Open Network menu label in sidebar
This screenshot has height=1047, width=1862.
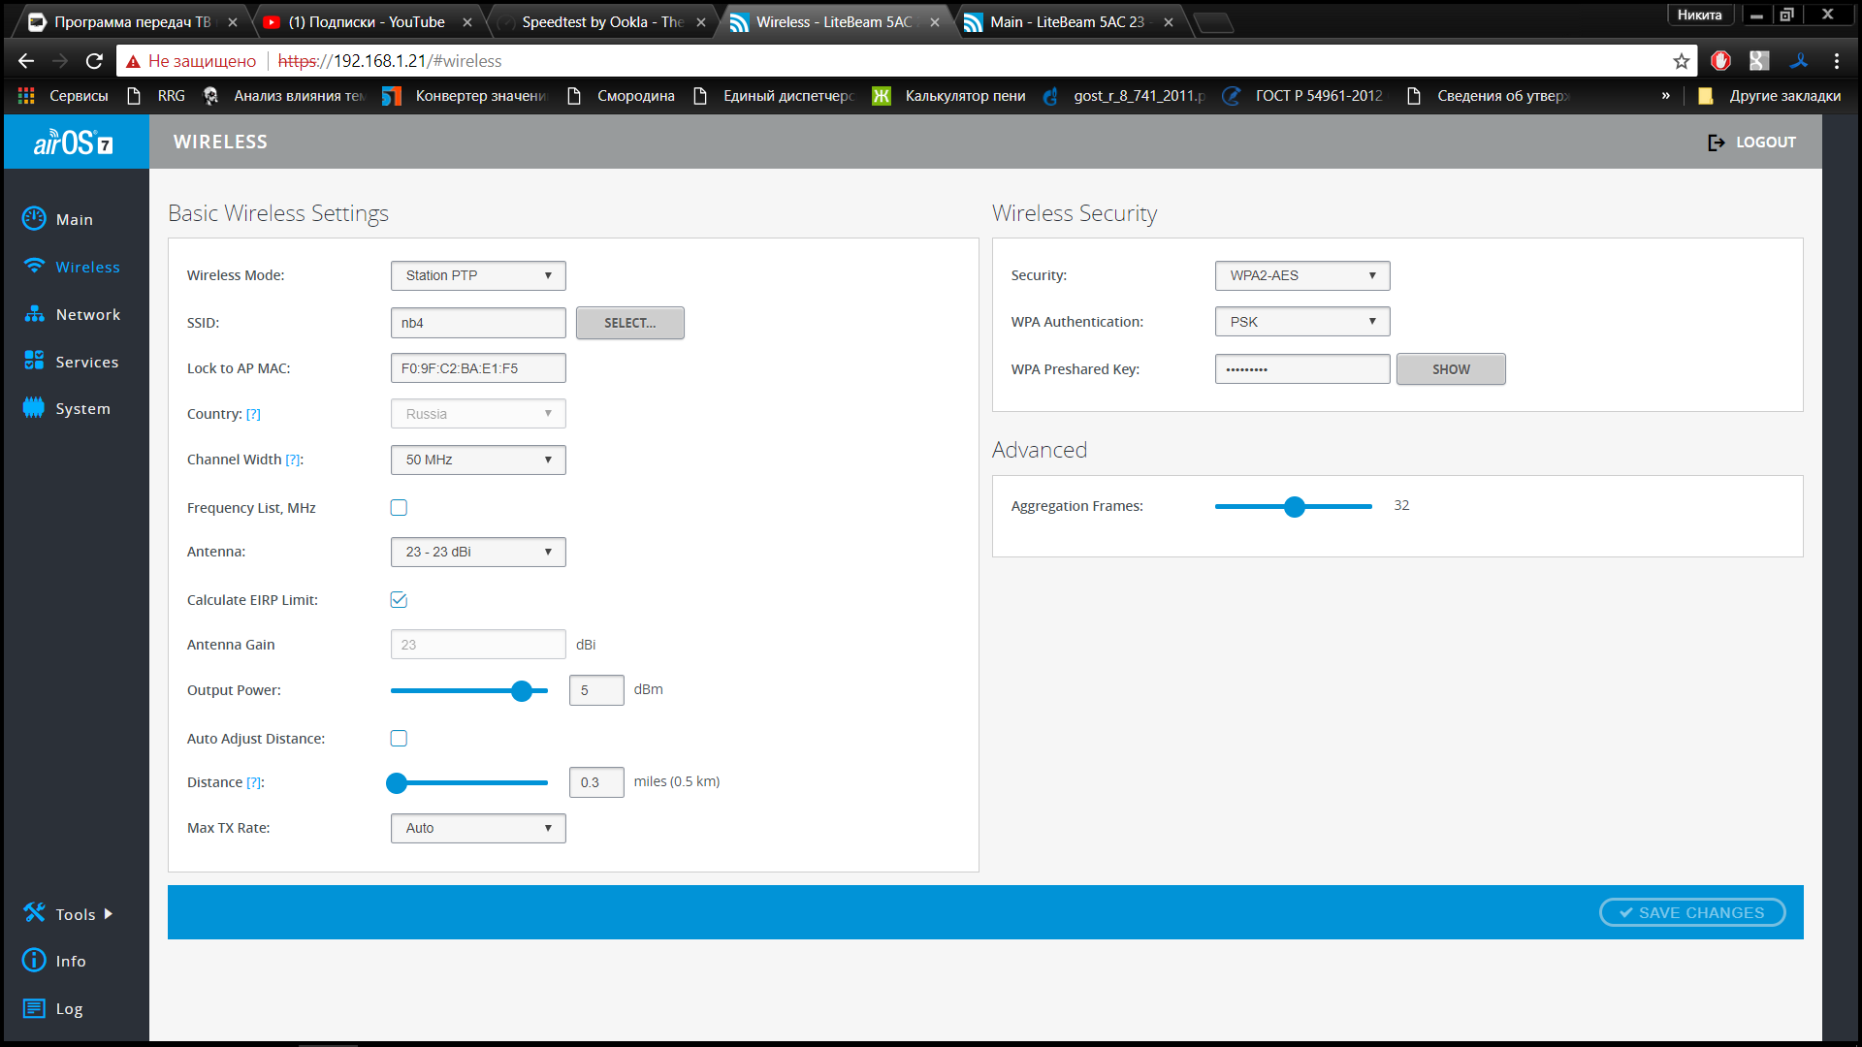[88, 314]
